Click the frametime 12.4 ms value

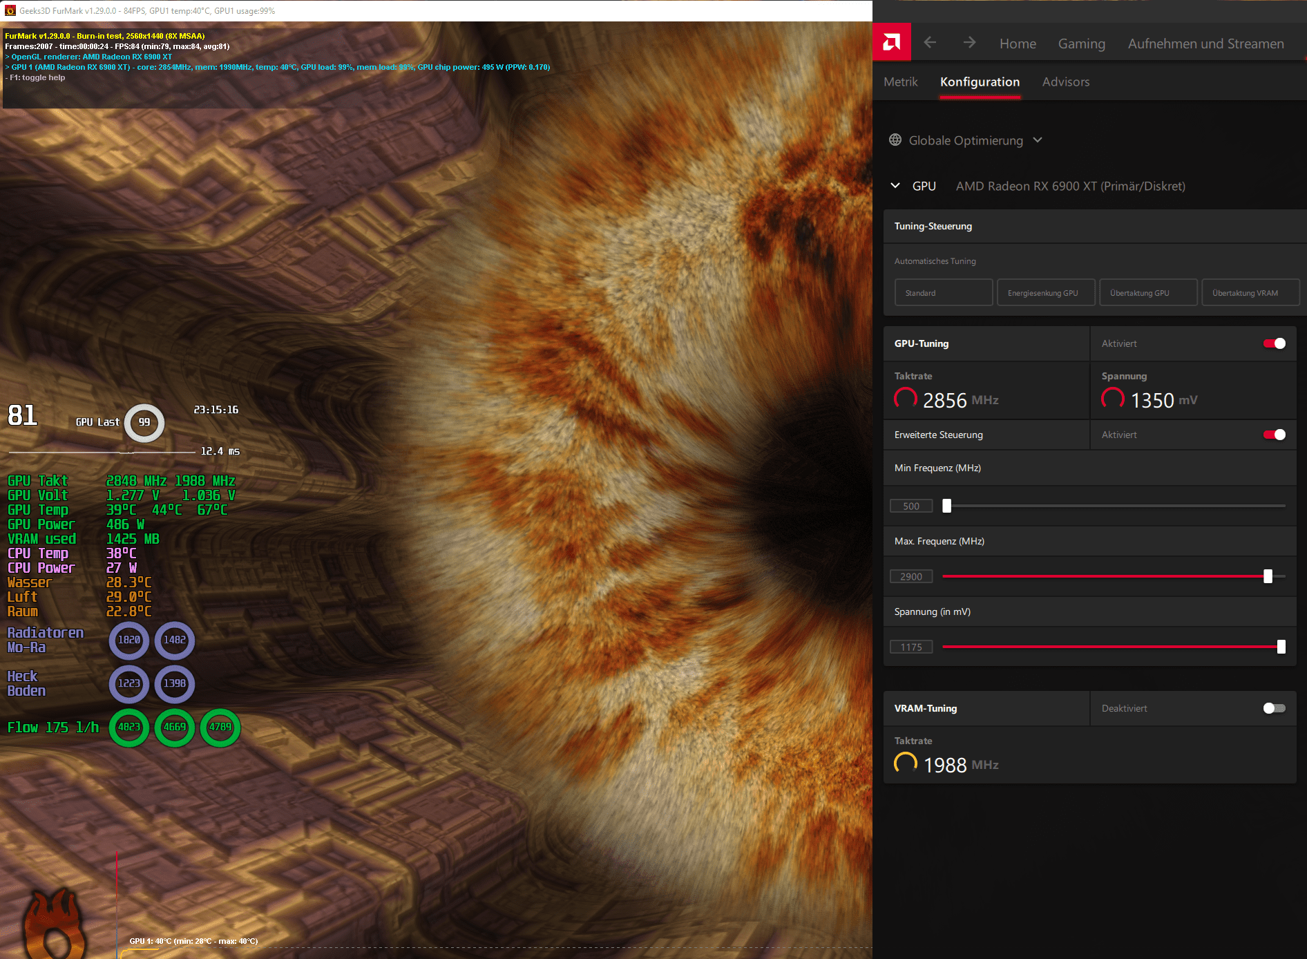[x=220, y=451]
